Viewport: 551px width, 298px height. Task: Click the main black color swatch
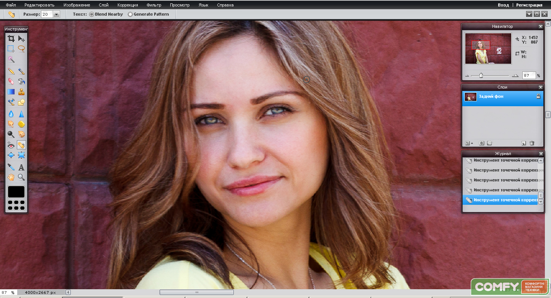click(16, 192)
